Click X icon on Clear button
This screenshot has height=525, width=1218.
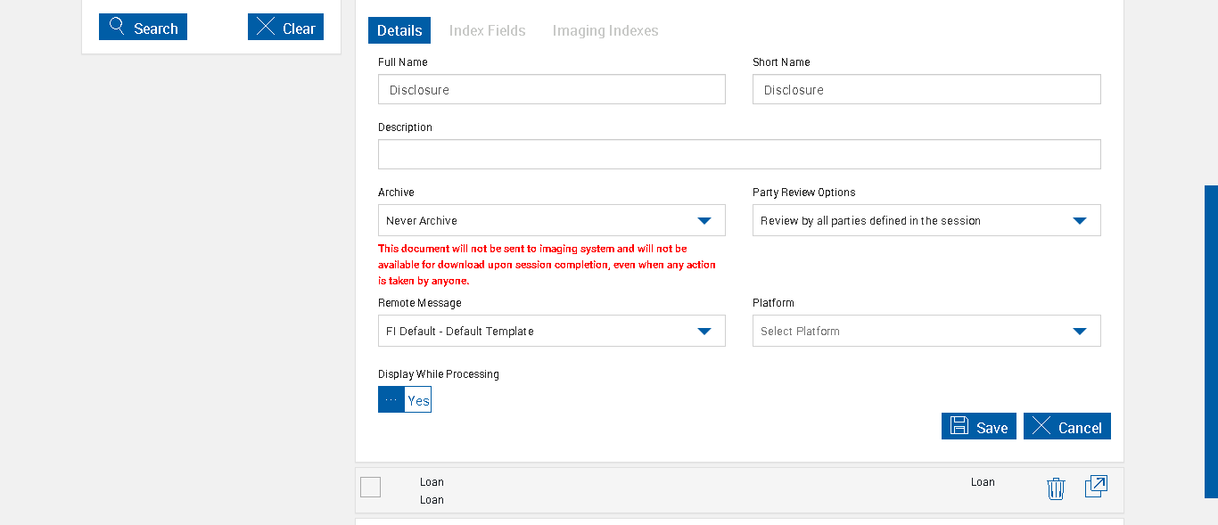click(266, 27)
